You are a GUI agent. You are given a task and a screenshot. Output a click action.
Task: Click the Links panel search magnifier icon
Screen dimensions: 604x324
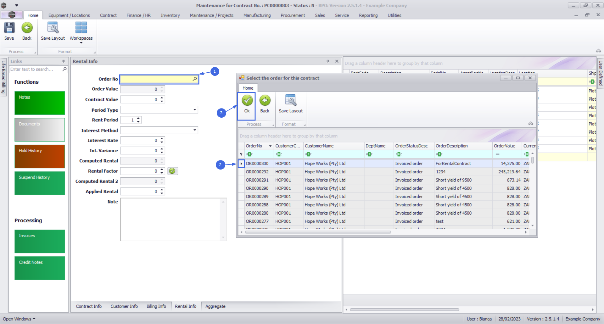(64, 69)
